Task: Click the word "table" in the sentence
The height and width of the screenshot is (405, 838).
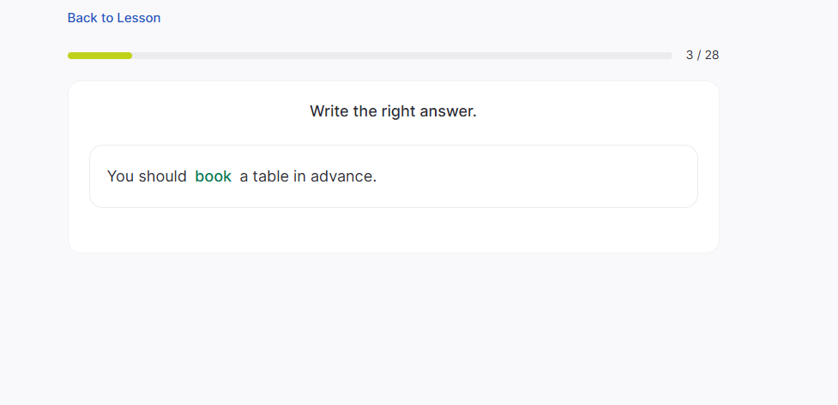Action: click(x=271, y=176)
